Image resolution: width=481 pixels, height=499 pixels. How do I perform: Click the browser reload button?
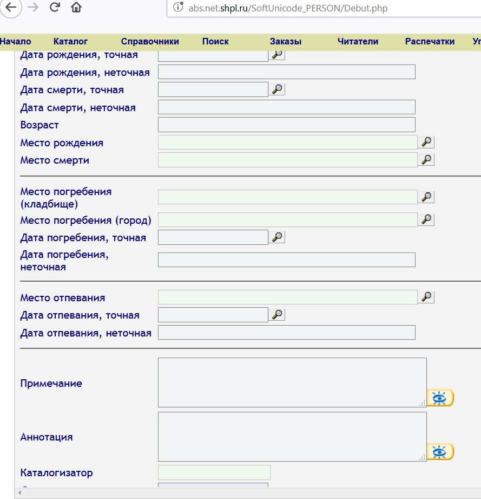click(54, 8)
